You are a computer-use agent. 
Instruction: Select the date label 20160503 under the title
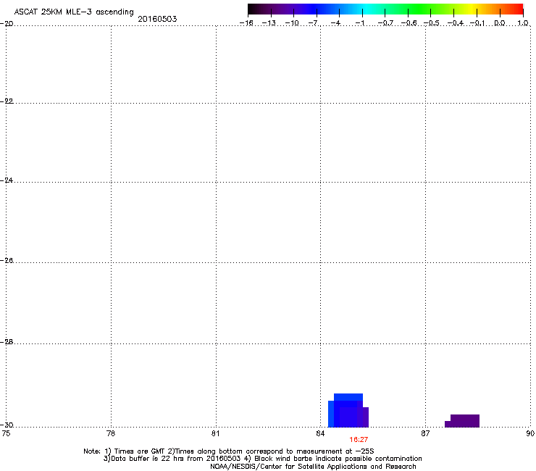click(157, 19)
